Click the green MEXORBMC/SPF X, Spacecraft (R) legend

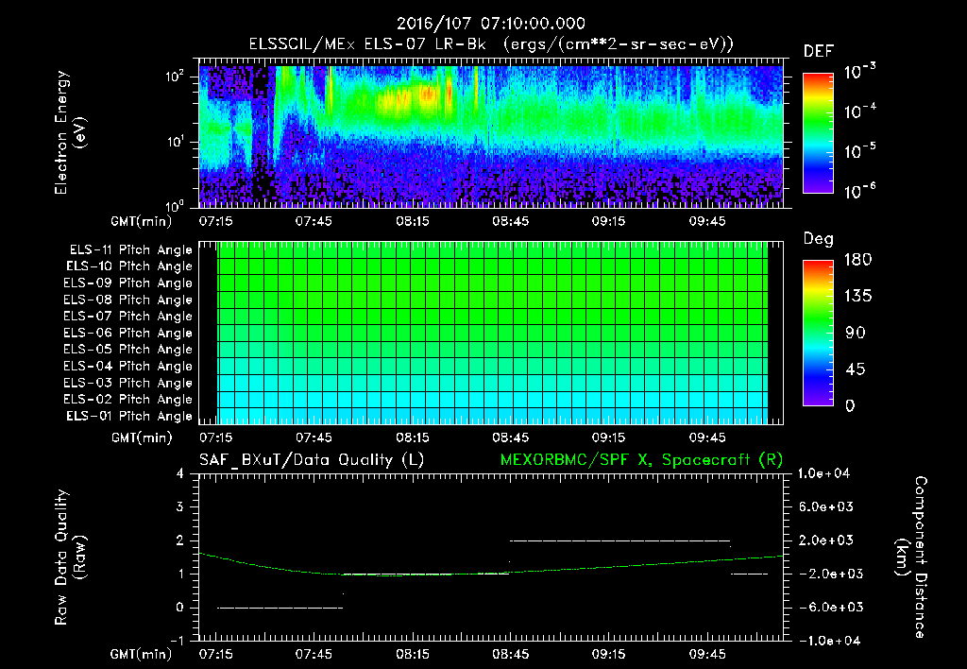(x=641, y=460)
